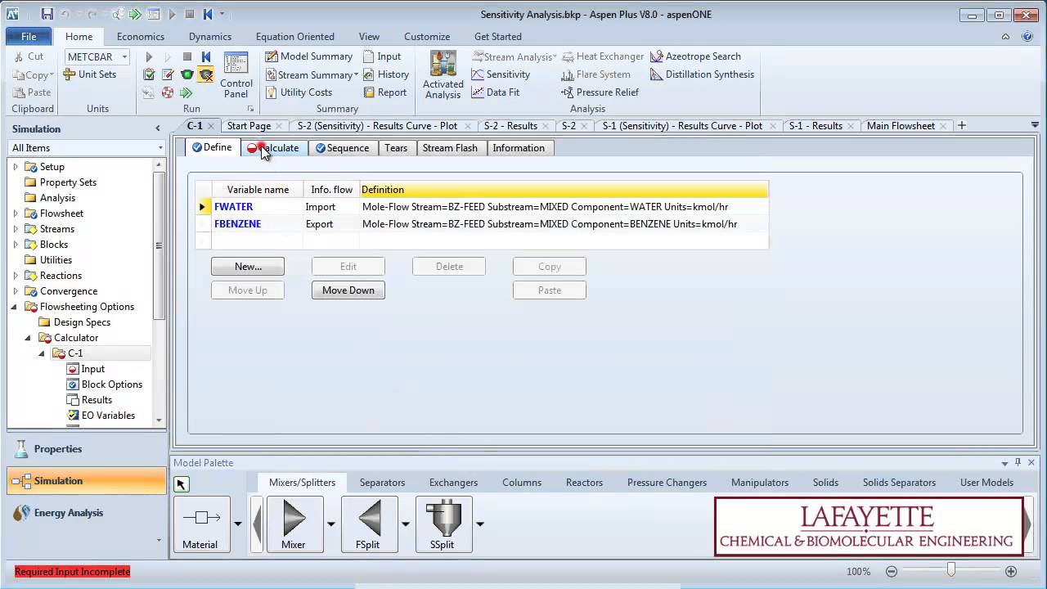Viewport: 1047px width, 589px height.
Task: Collapse the Calculator tree node
Action: [29, 338]
